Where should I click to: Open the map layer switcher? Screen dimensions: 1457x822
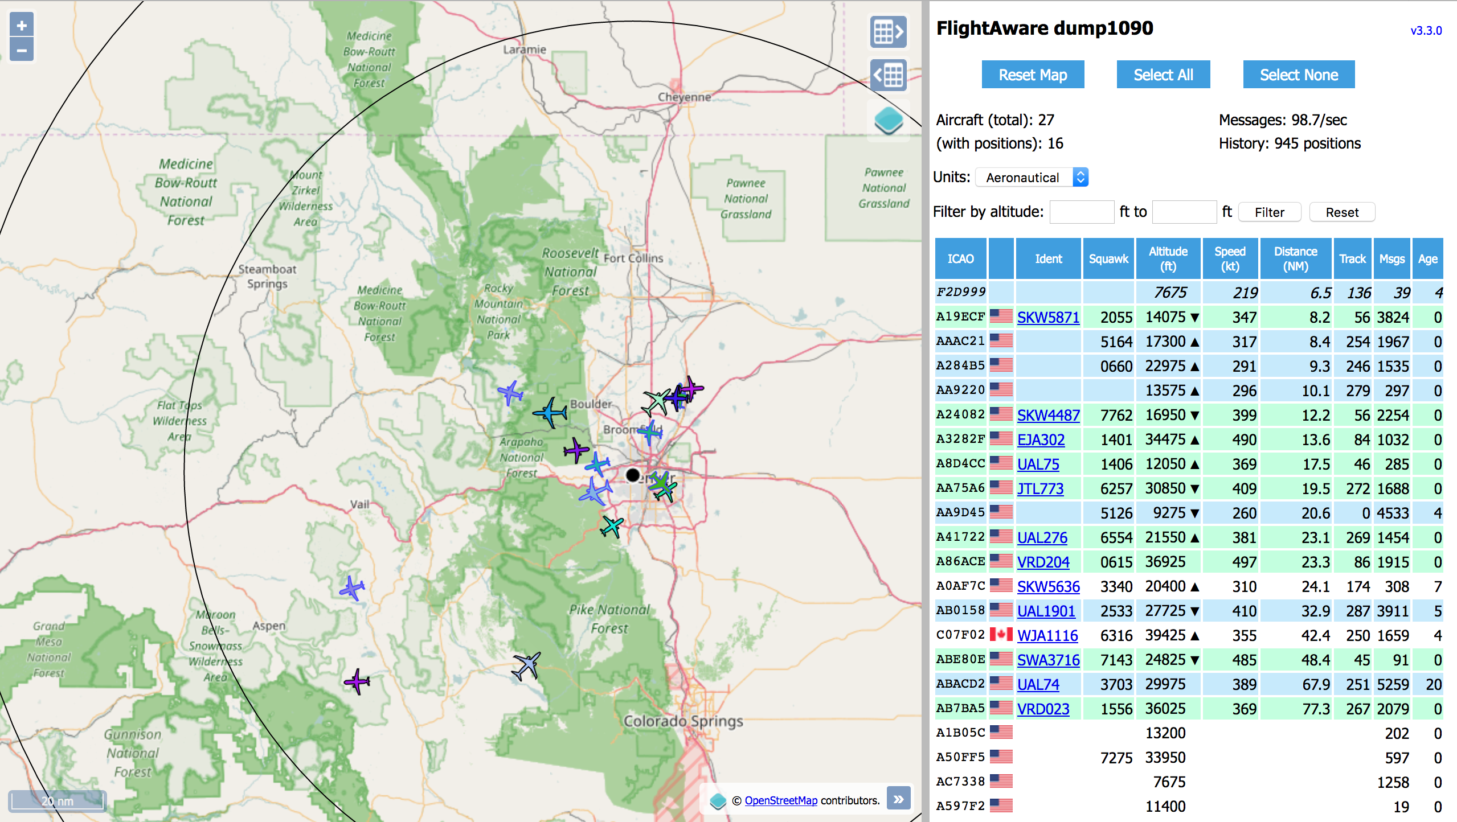click(888, 120)
